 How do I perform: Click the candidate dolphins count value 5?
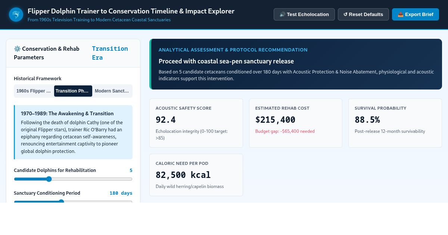(x=131, y=170)
